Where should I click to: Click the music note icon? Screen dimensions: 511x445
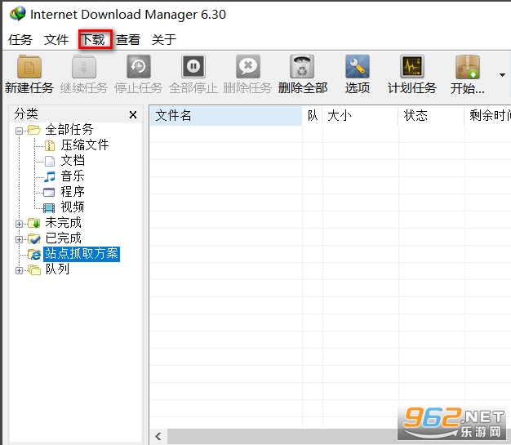50,176
